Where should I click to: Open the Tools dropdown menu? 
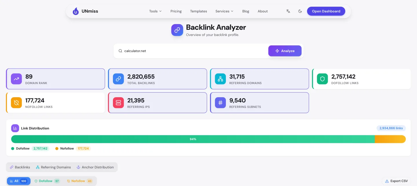click(156, 11)
